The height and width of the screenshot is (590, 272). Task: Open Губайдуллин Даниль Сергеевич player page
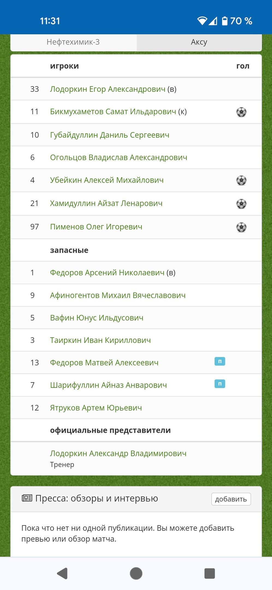pyautogui.click(x=110, y=135)
